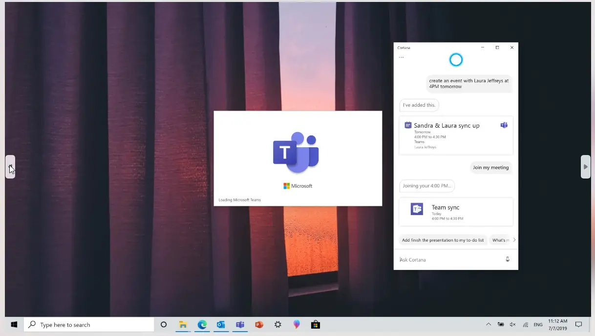595x336 pixels.
Task: Open Outlook from the taskbar
Action: (x=221, y=324)
